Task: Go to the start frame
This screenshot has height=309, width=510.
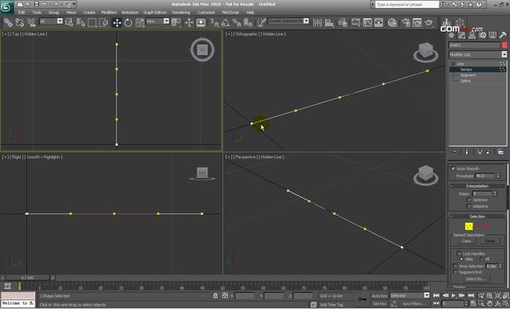Action: tap(437, 295)
